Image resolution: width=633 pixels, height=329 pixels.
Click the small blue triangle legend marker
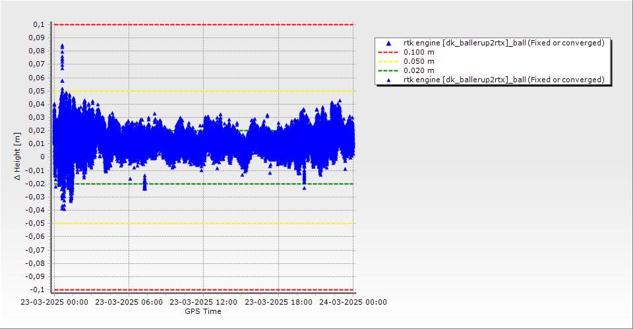point(389,80)
